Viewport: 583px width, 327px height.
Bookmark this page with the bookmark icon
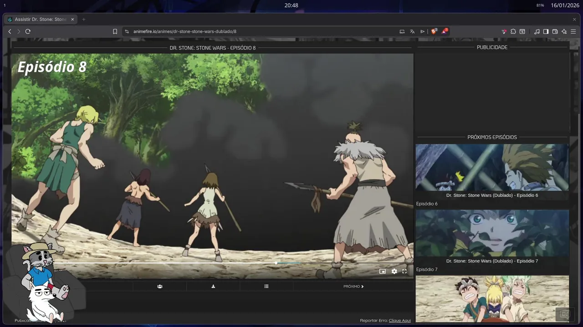[115, 31]
